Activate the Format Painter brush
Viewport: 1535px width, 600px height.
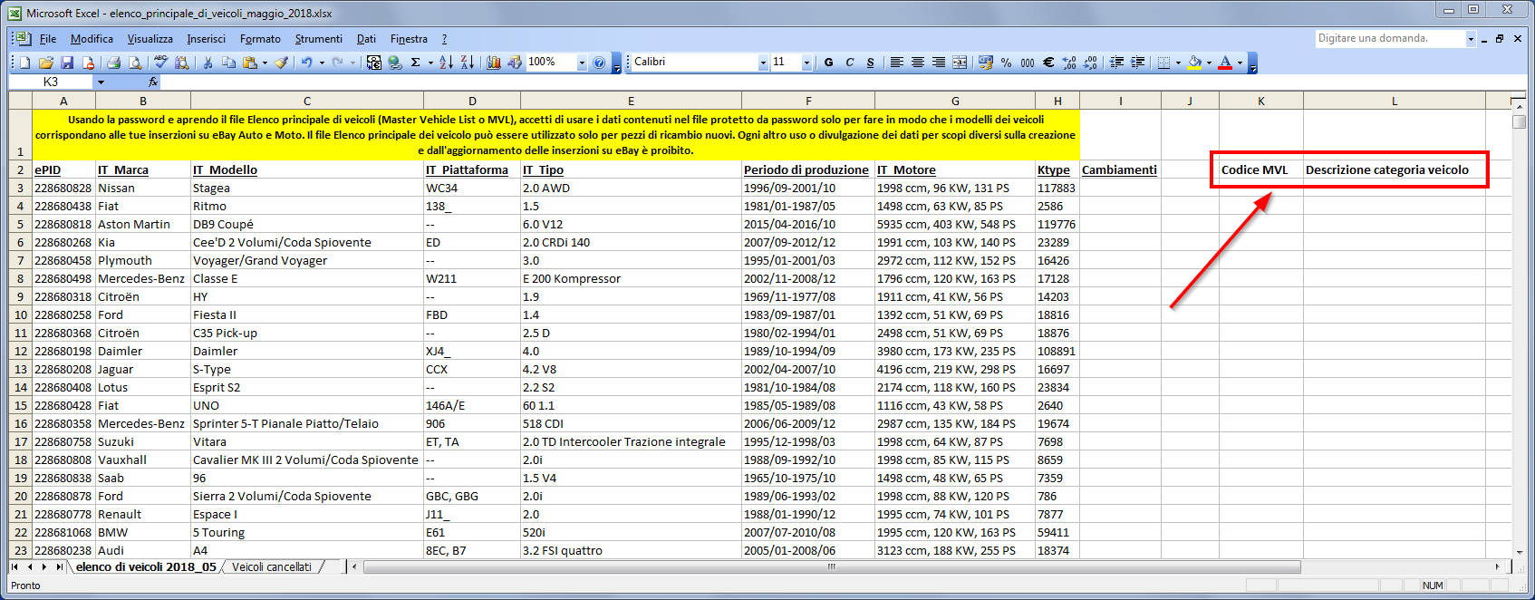tap(282, 63)
